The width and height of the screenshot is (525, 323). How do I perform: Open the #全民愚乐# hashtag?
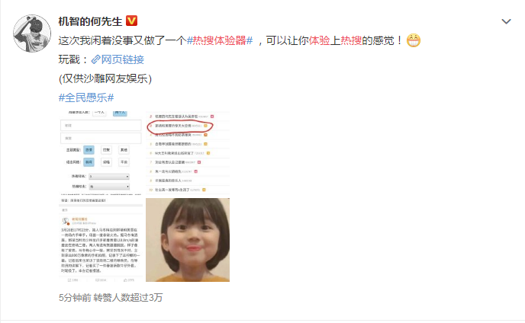86,98
